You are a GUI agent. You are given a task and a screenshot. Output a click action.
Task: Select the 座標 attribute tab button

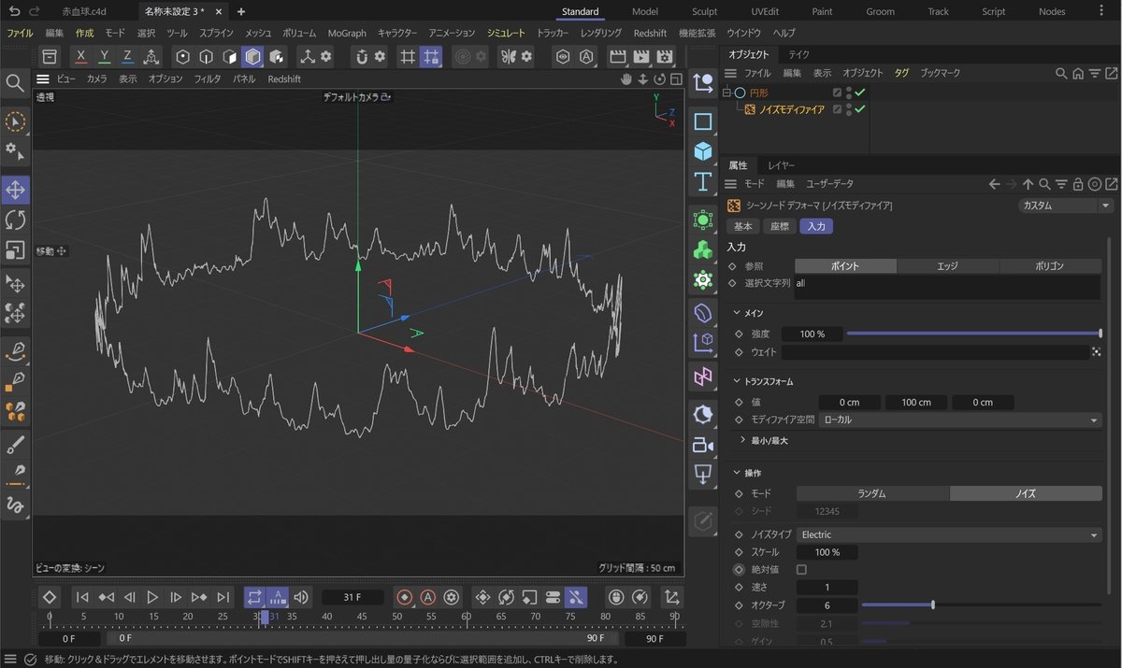(x=780, y=226)
